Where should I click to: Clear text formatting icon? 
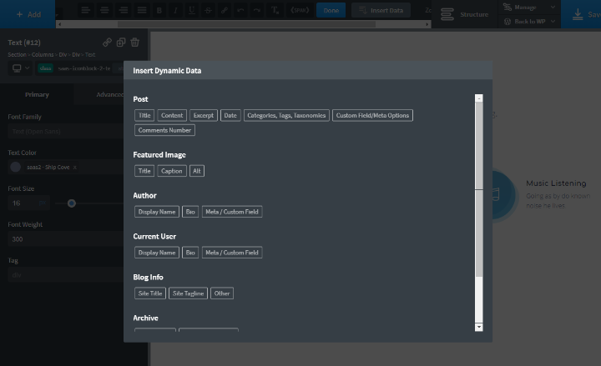[x=275, y=10]
